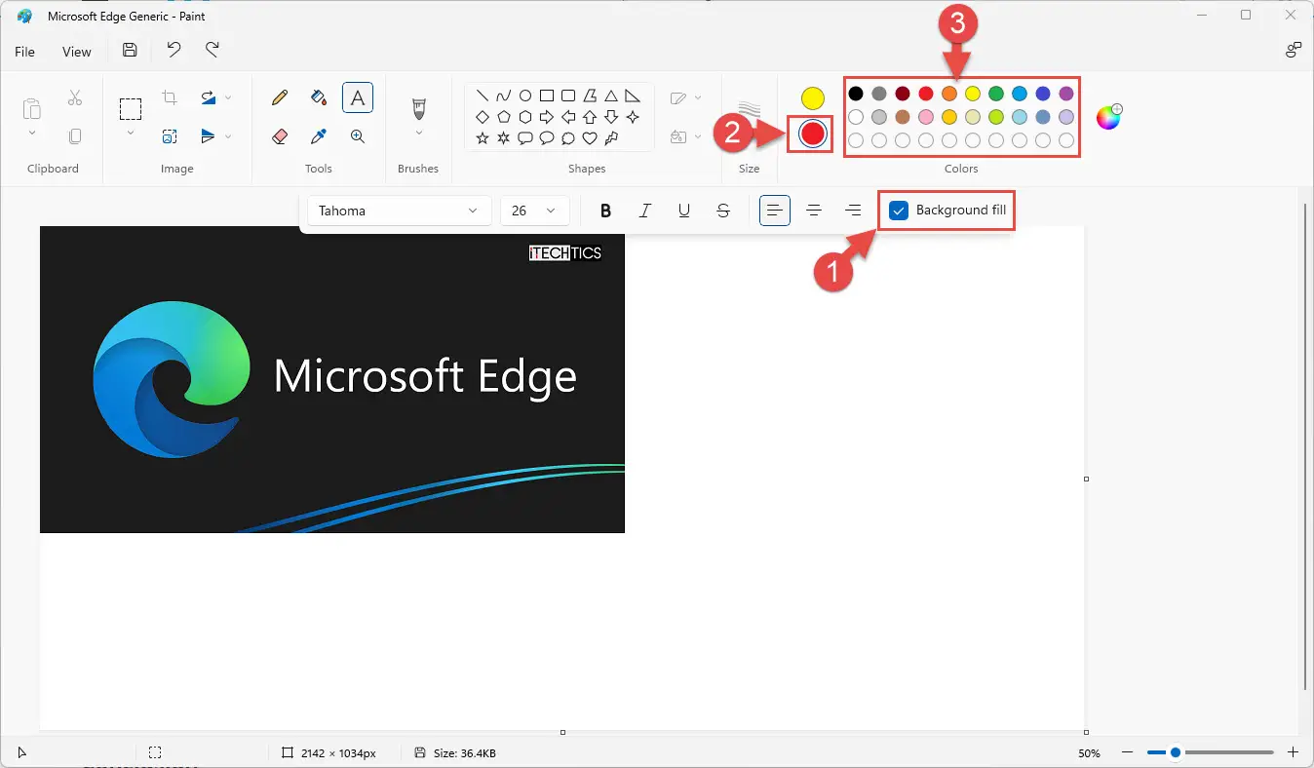The width and height of the screenshot is (1314, 768).
Task: Expand the Paste options arrow
Action: tap(32, 133)
